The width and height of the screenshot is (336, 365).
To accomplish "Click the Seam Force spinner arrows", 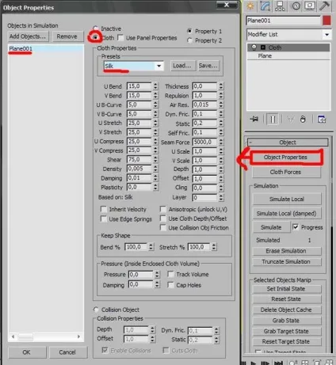I will (221, 142).
